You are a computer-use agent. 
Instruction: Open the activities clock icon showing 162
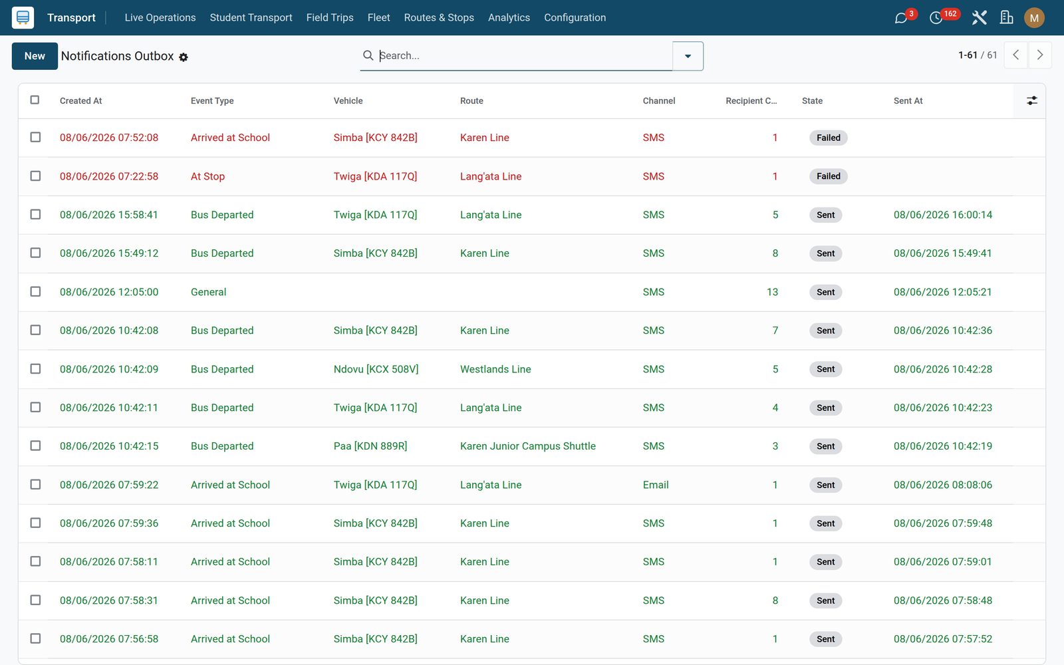coord(936,18)
